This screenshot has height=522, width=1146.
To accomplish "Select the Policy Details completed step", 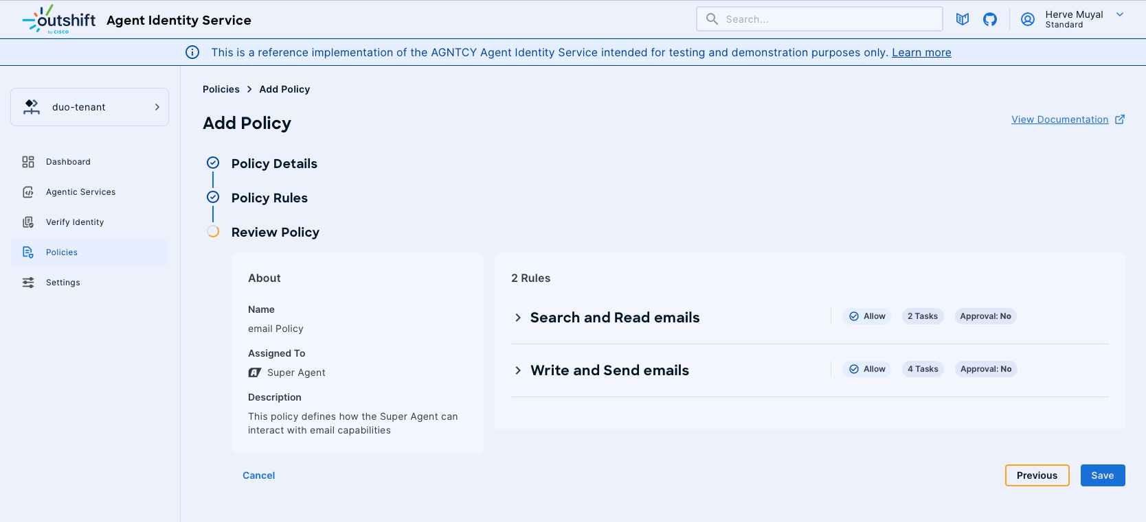I will click(274, 163).
